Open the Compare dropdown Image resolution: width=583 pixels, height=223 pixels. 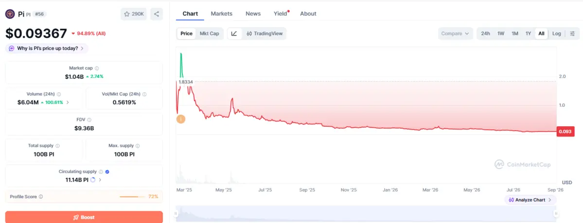pos(455,34)
